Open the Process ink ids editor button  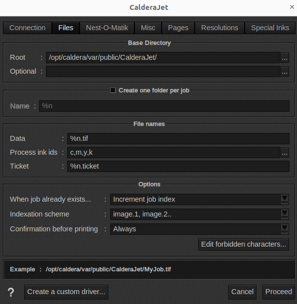pyautogui.click(x=285, y=153)
